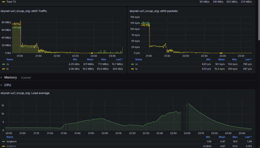Viewport: 260px width, 148px height.
Task: Collapse the CPU row chevron
Action: tap(1, 85)
